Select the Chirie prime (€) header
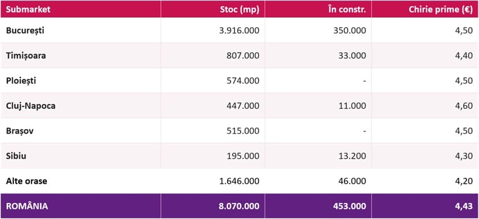This screenshot has height=219, width=479. [441, 10]
